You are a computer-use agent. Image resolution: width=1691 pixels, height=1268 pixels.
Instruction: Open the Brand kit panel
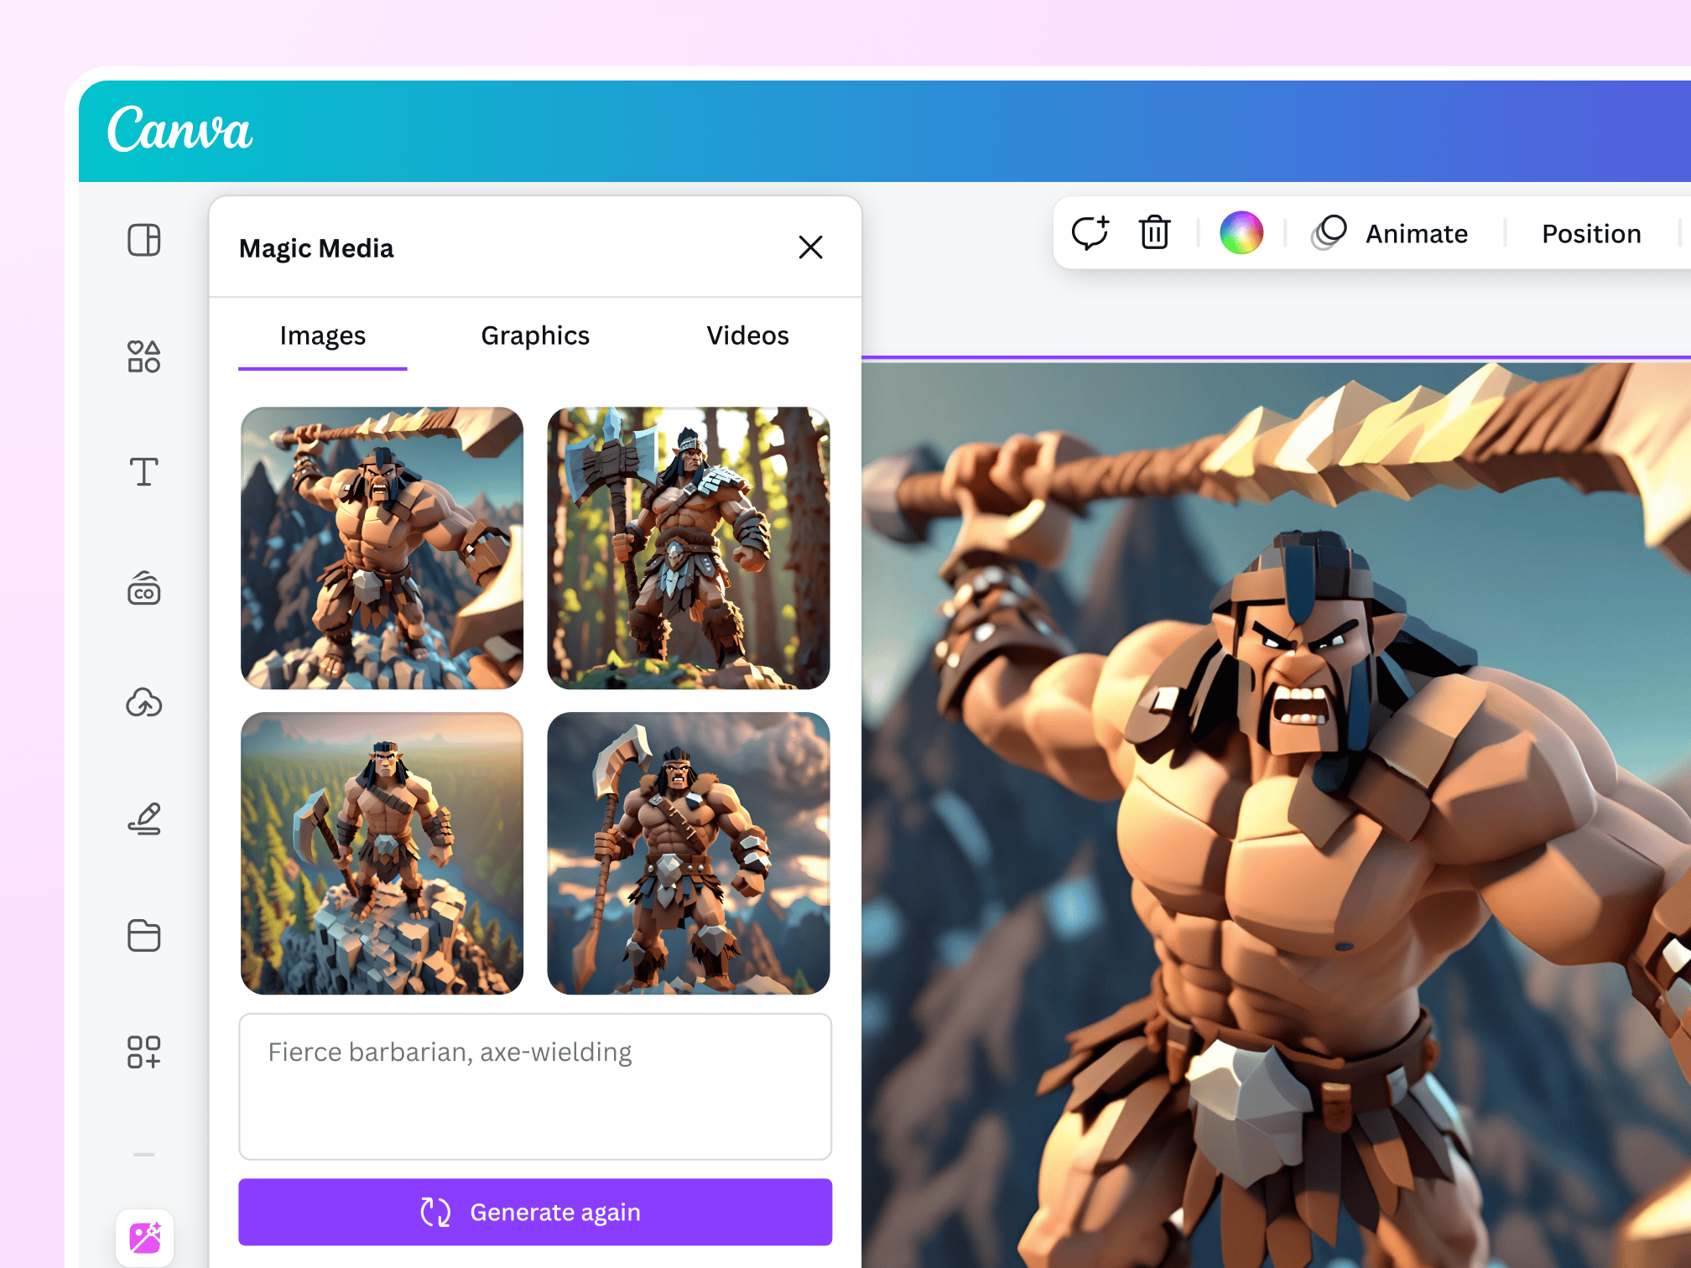[x=143, y=589]
